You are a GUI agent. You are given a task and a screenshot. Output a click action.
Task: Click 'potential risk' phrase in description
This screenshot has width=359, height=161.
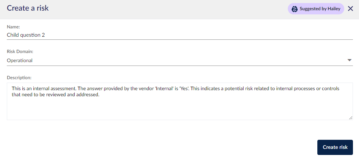pos(238,89)
